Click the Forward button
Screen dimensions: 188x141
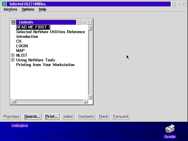click(120, 116)
